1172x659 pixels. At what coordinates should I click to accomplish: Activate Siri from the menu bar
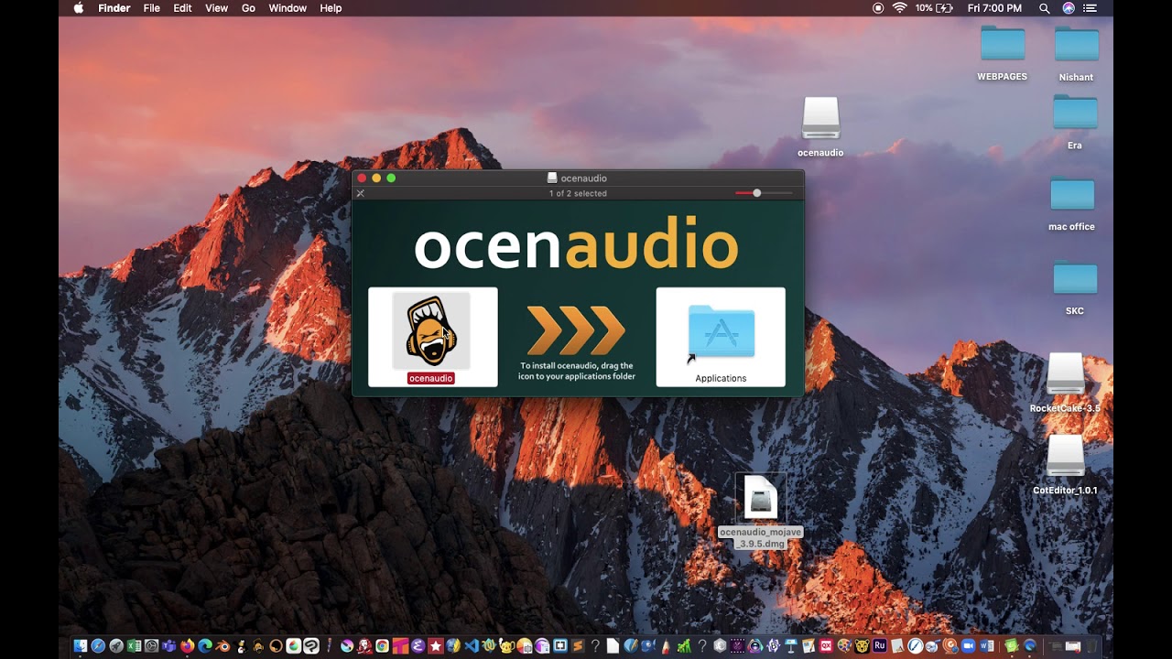[1069, 8]
